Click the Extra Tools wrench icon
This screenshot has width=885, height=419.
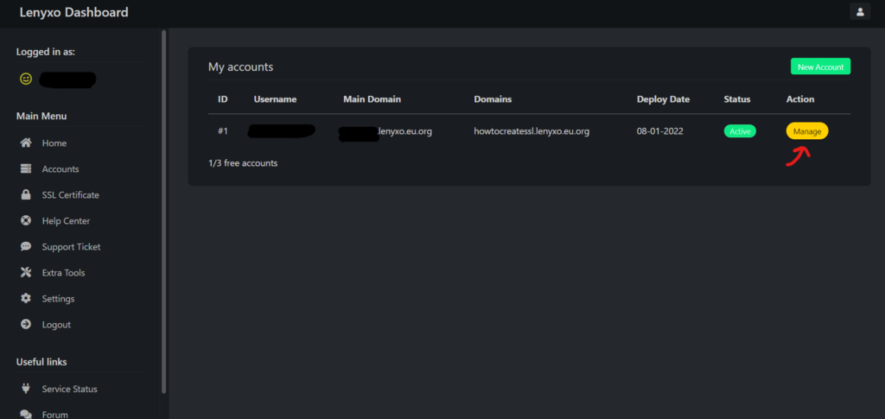coord(26,272)
